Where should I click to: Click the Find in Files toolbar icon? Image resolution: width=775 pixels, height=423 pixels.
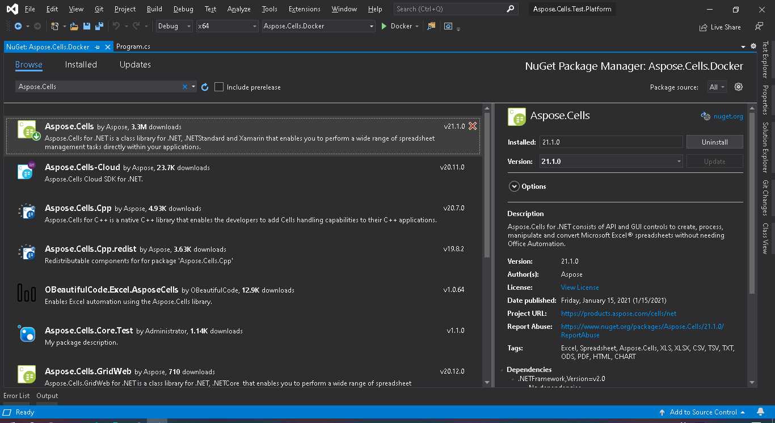click(431, 26)
